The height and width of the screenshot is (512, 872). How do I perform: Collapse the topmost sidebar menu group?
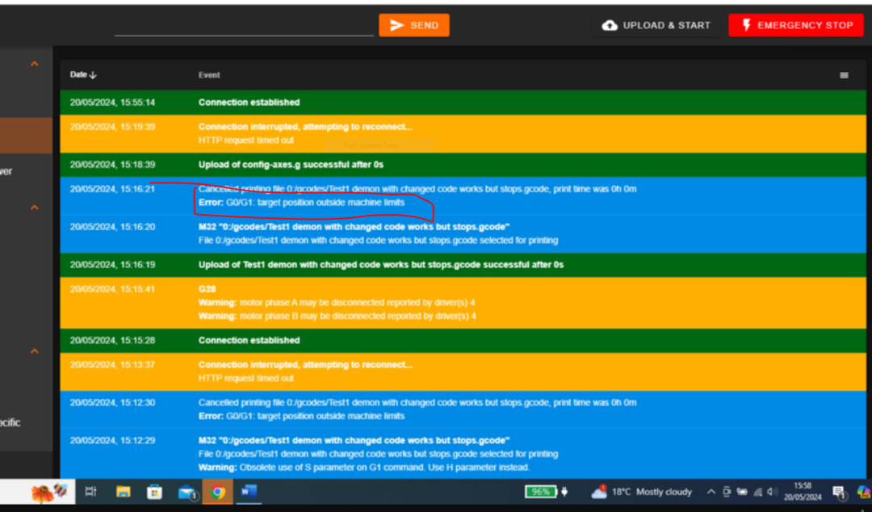coord(35,64)
